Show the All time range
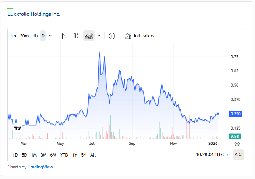 pos(93,155)
